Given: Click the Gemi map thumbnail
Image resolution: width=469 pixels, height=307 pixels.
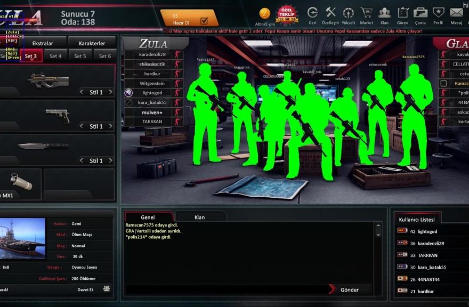Looking at the screenshot, I should (22, 238).
